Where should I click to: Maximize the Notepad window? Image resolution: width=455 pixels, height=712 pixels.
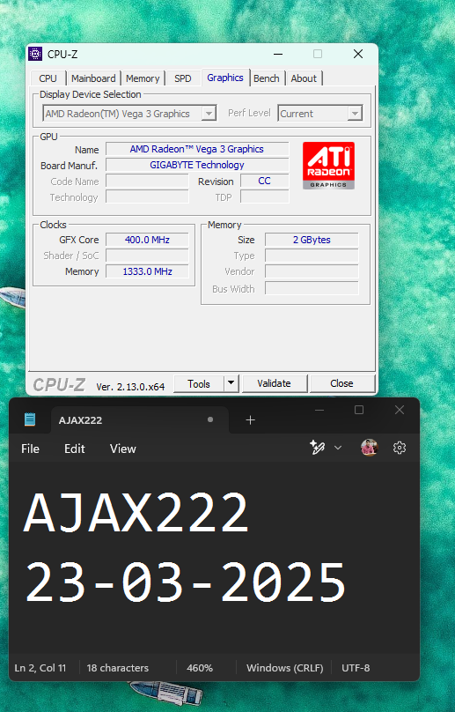click(359, 410)
